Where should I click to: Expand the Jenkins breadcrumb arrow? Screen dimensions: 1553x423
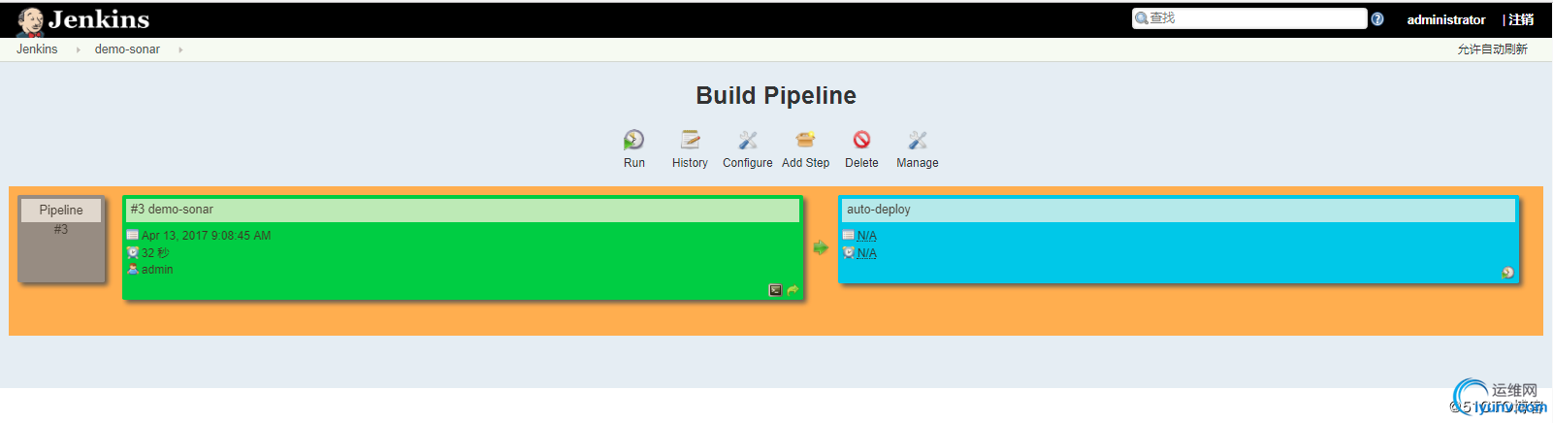tap(78, 49)
